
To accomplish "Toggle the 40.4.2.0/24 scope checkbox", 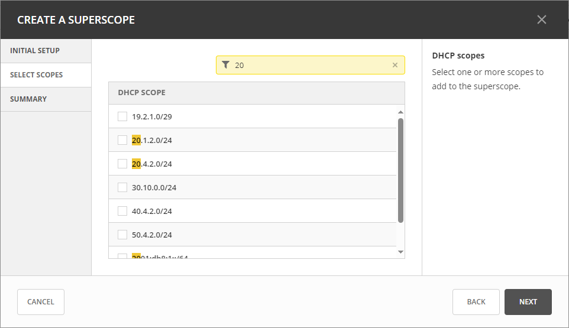I will 122,211.
